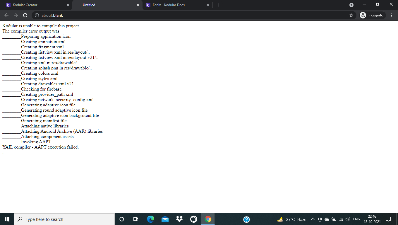
Task: Open the Mail app on taskbar
Action: [165, 219]
